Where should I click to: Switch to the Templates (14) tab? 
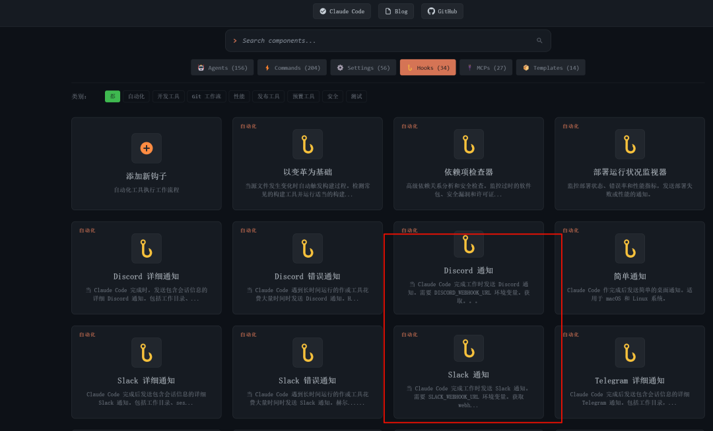click(x=551, y=68)
